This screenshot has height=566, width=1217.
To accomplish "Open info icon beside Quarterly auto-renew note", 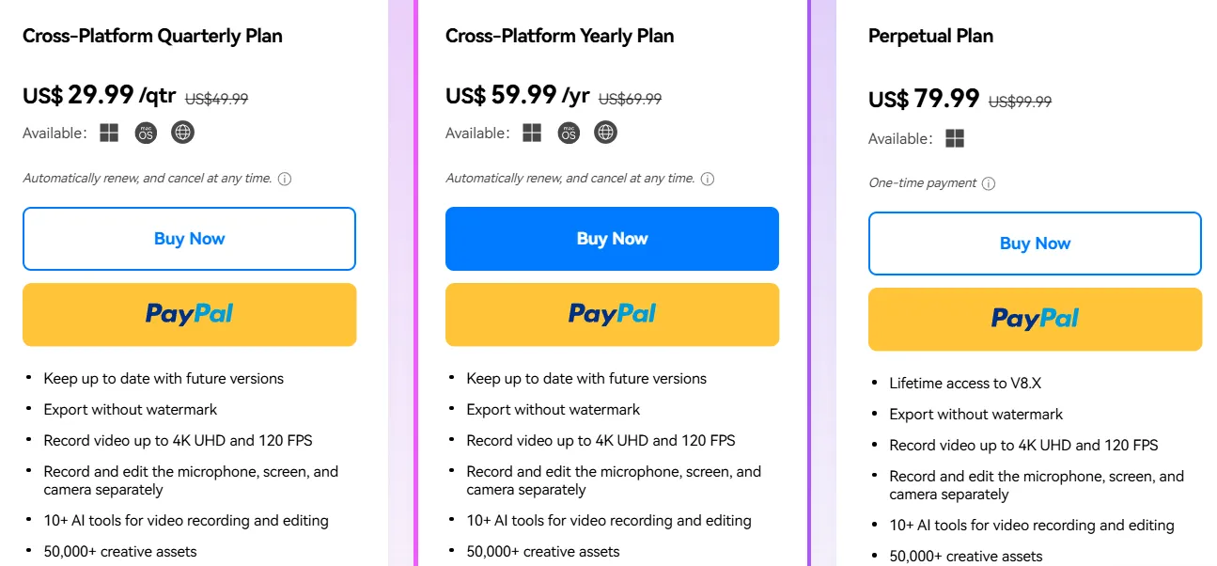I will pos(285,179).
